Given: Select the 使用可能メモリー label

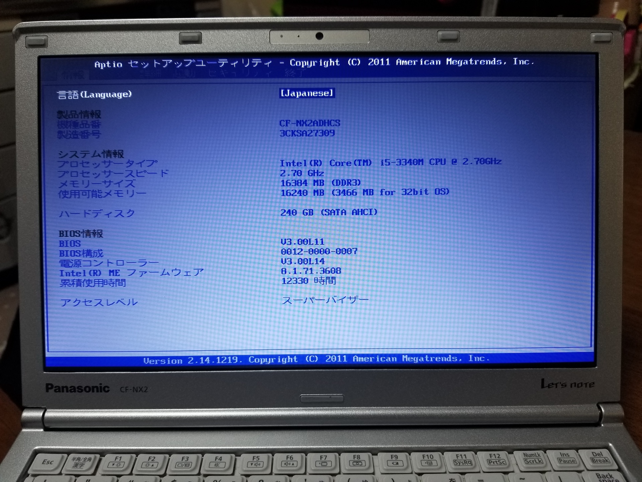Looking at the screenshot, I should (102, 194).
